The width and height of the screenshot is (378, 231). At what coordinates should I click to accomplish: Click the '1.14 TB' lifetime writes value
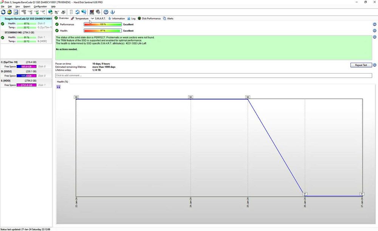click(x=96, y=70)
